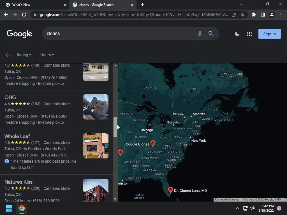Select the clones - Google Search tab
The image size is (287, 215).
tap(103, 5)
